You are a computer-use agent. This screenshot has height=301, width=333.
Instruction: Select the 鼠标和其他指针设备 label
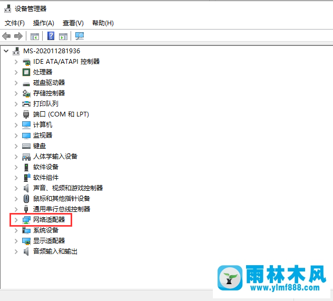click(x=62, y=199)
